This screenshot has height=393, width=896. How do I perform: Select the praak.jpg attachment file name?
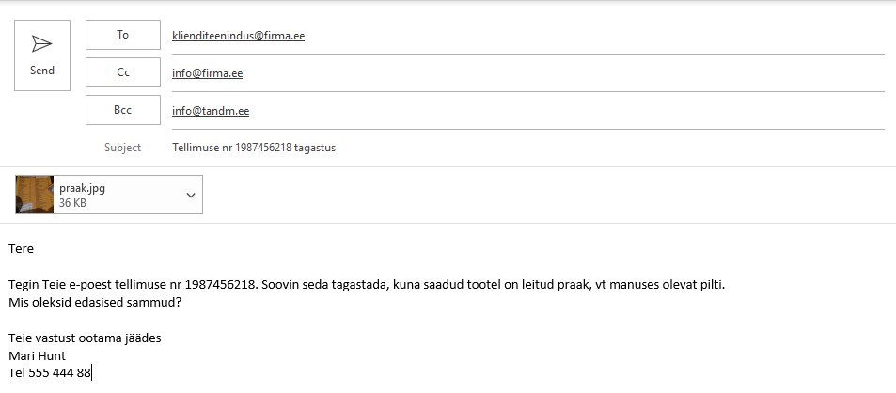[x=83, y=188]
